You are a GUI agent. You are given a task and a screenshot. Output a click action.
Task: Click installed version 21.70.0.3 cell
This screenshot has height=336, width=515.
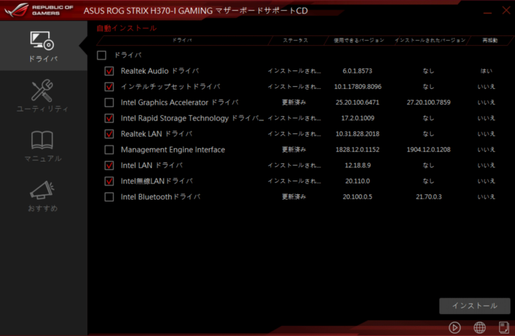pyautogui.click(x=429, y=197)
